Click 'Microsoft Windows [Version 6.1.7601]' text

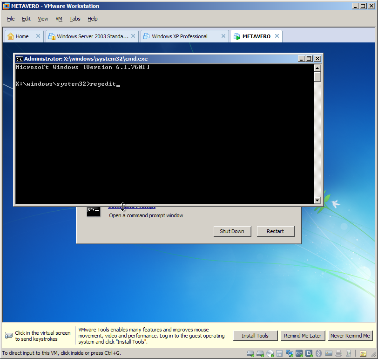tap(82, 67)
